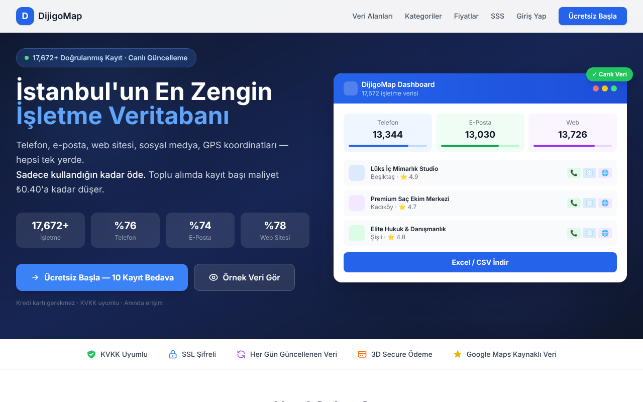Click the Premium Saç Ekim Merkezi name
The width and height of the screenshot is (643, 402).
click(410, 199)
